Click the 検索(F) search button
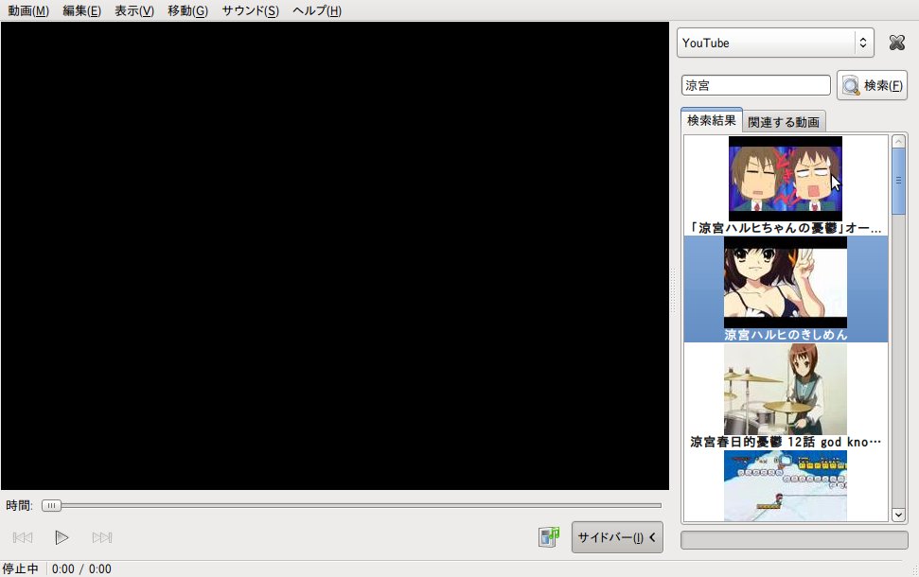This screenshot has width=919, height=577. (x=872, y=85)
